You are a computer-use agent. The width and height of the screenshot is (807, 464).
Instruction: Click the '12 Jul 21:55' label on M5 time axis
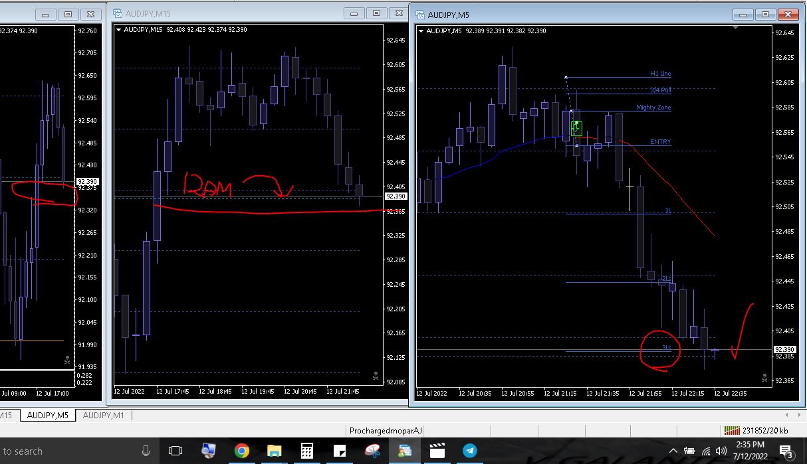coord(645,393)
